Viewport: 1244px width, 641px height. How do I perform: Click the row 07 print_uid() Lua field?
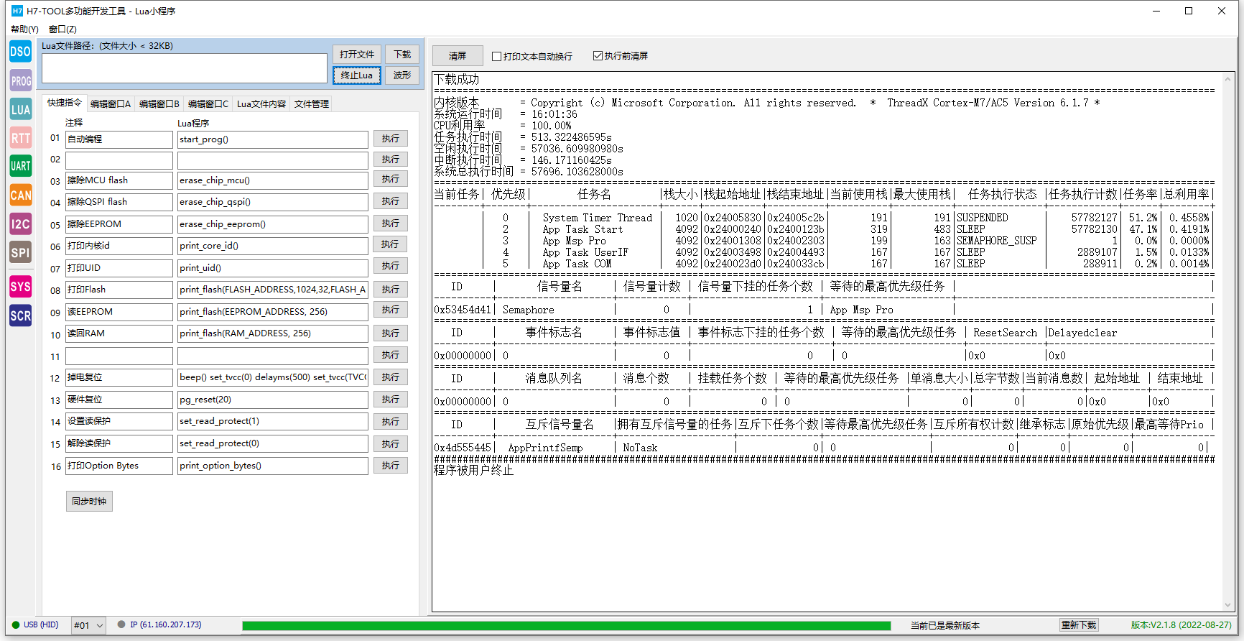273,268
